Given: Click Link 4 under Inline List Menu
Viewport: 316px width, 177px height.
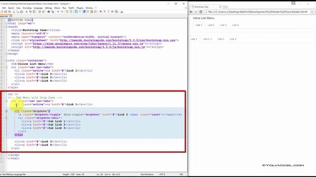Looking at the screenshot, I should coord(236,25).
